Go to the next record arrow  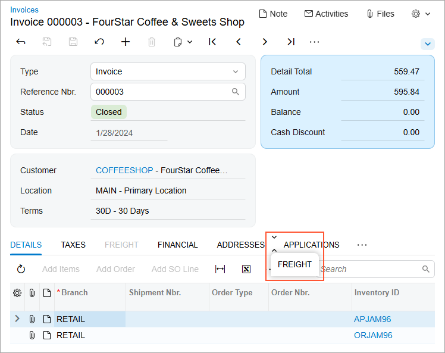[x=265, y=42]
